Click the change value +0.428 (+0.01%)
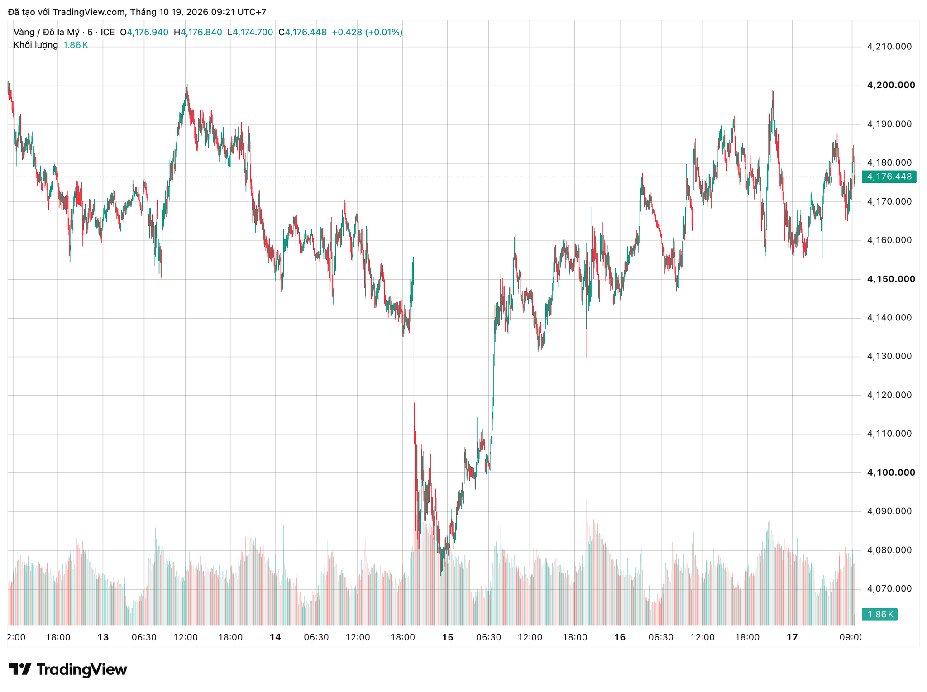 pyautogui.click(x=367, y=33)
